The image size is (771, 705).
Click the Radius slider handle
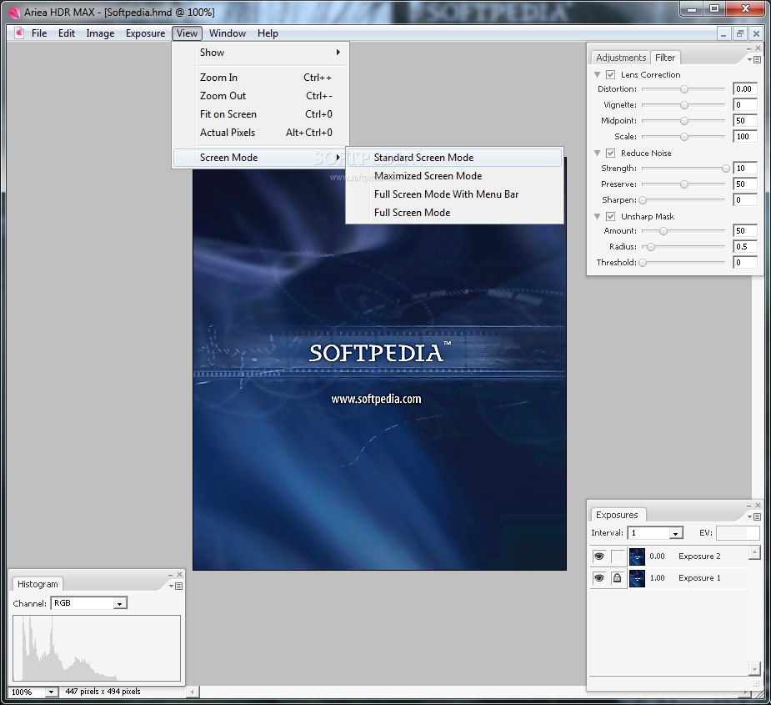[x=651, y=247]
